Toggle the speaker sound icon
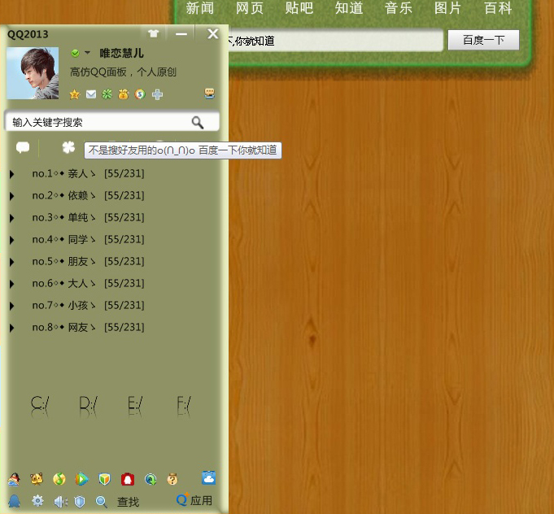Image resolution: width=554 pixels, height=514 pixels. pyautogui.click(x=60, y=501)
